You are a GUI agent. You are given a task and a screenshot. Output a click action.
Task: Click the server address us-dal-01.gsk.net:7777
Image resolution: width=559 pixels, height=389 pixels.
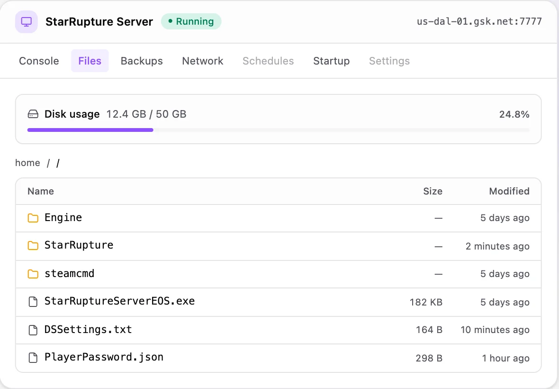(479, 21)
